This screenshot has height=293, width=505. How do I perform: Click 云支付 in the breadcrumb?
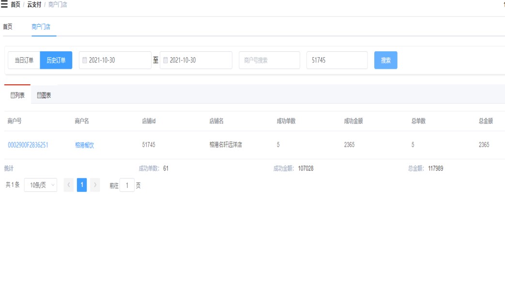click(34, 5)
